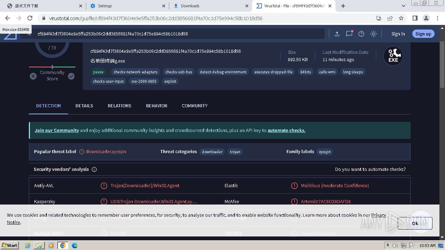The image size is (445, 250).
Task: Click the Join our Community link
Action: click(x=57, y=131)
